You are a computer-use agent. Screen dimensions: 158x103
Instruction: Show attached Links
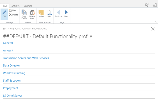pyautogui.click(x=49, y=13)
